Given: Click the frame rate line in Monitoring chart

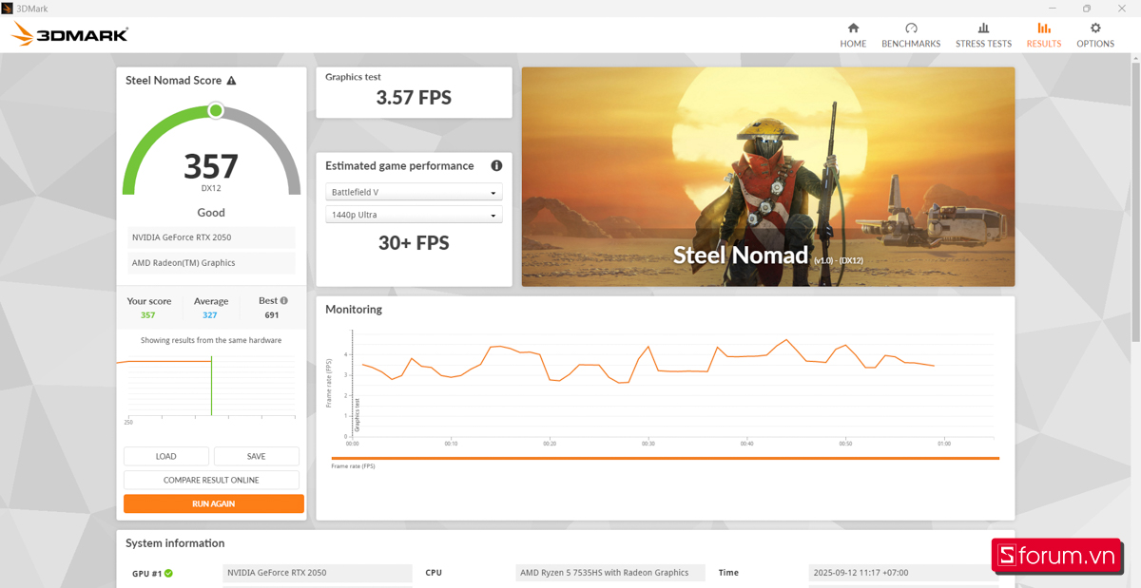Looking at the screenshot, I should [647, 362].
